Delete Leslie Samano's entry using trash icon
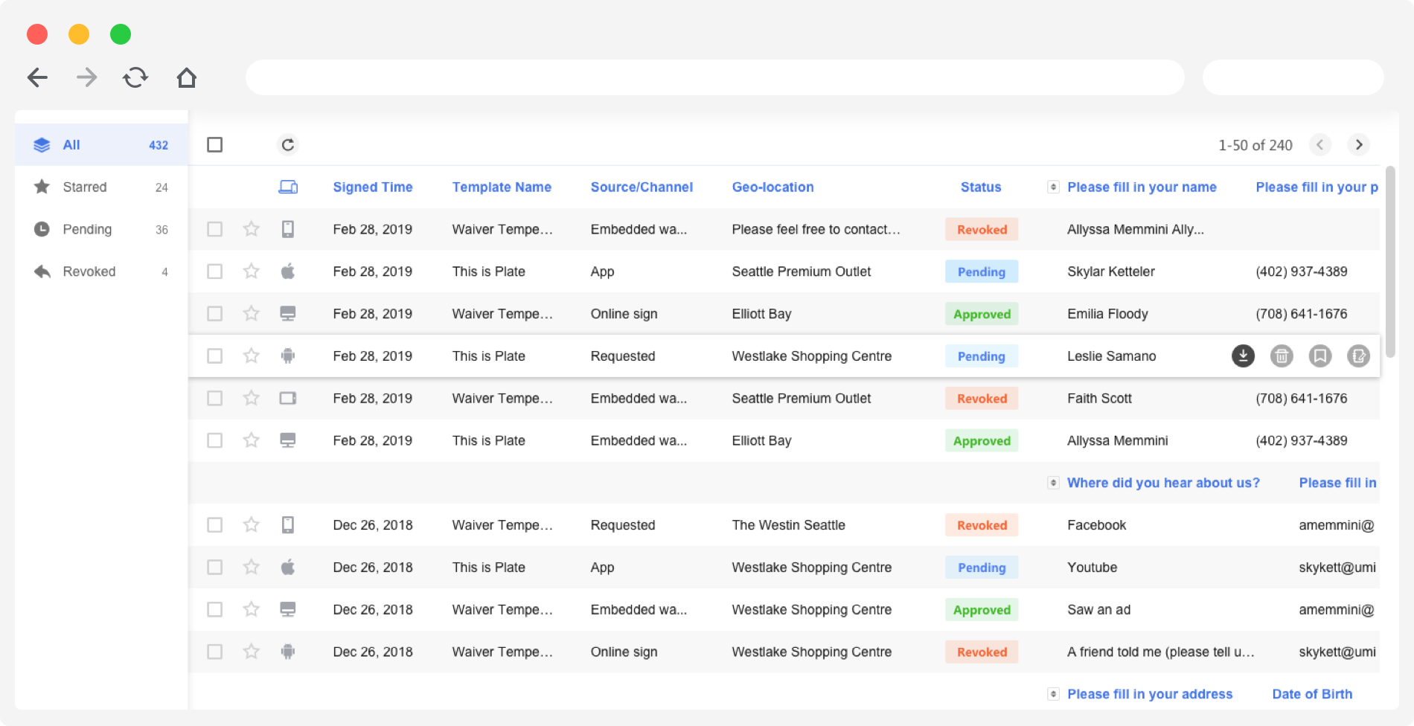1414x726 pixels. 1282,356
